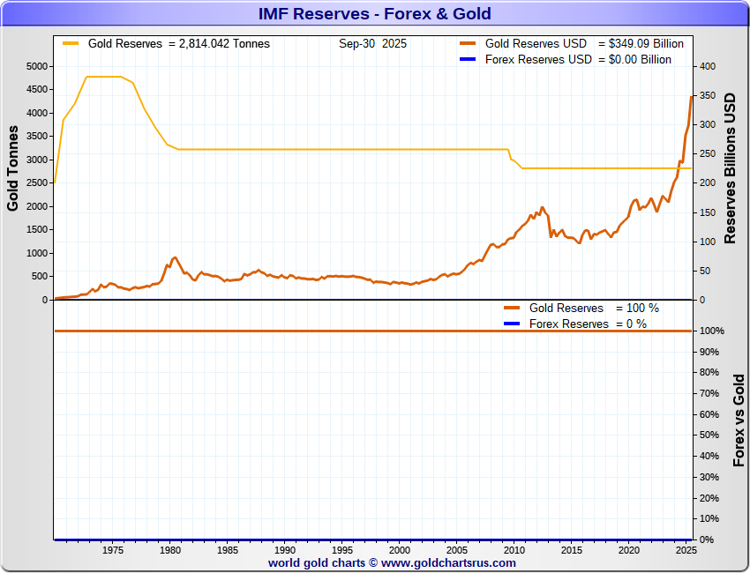Click the blue Forex Reserves 0 % legend swatch
This screenshot has height=573, width=750.
tap(512, 324)
